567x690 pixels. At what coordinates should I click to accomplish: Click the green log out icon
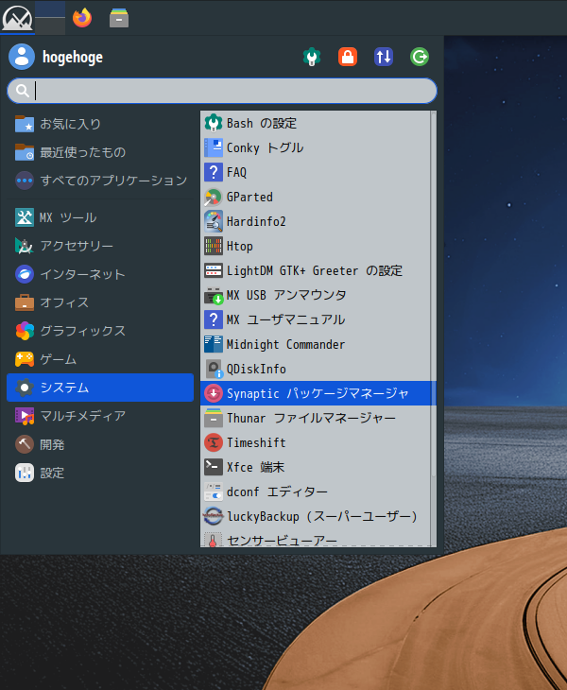[420, 57]
